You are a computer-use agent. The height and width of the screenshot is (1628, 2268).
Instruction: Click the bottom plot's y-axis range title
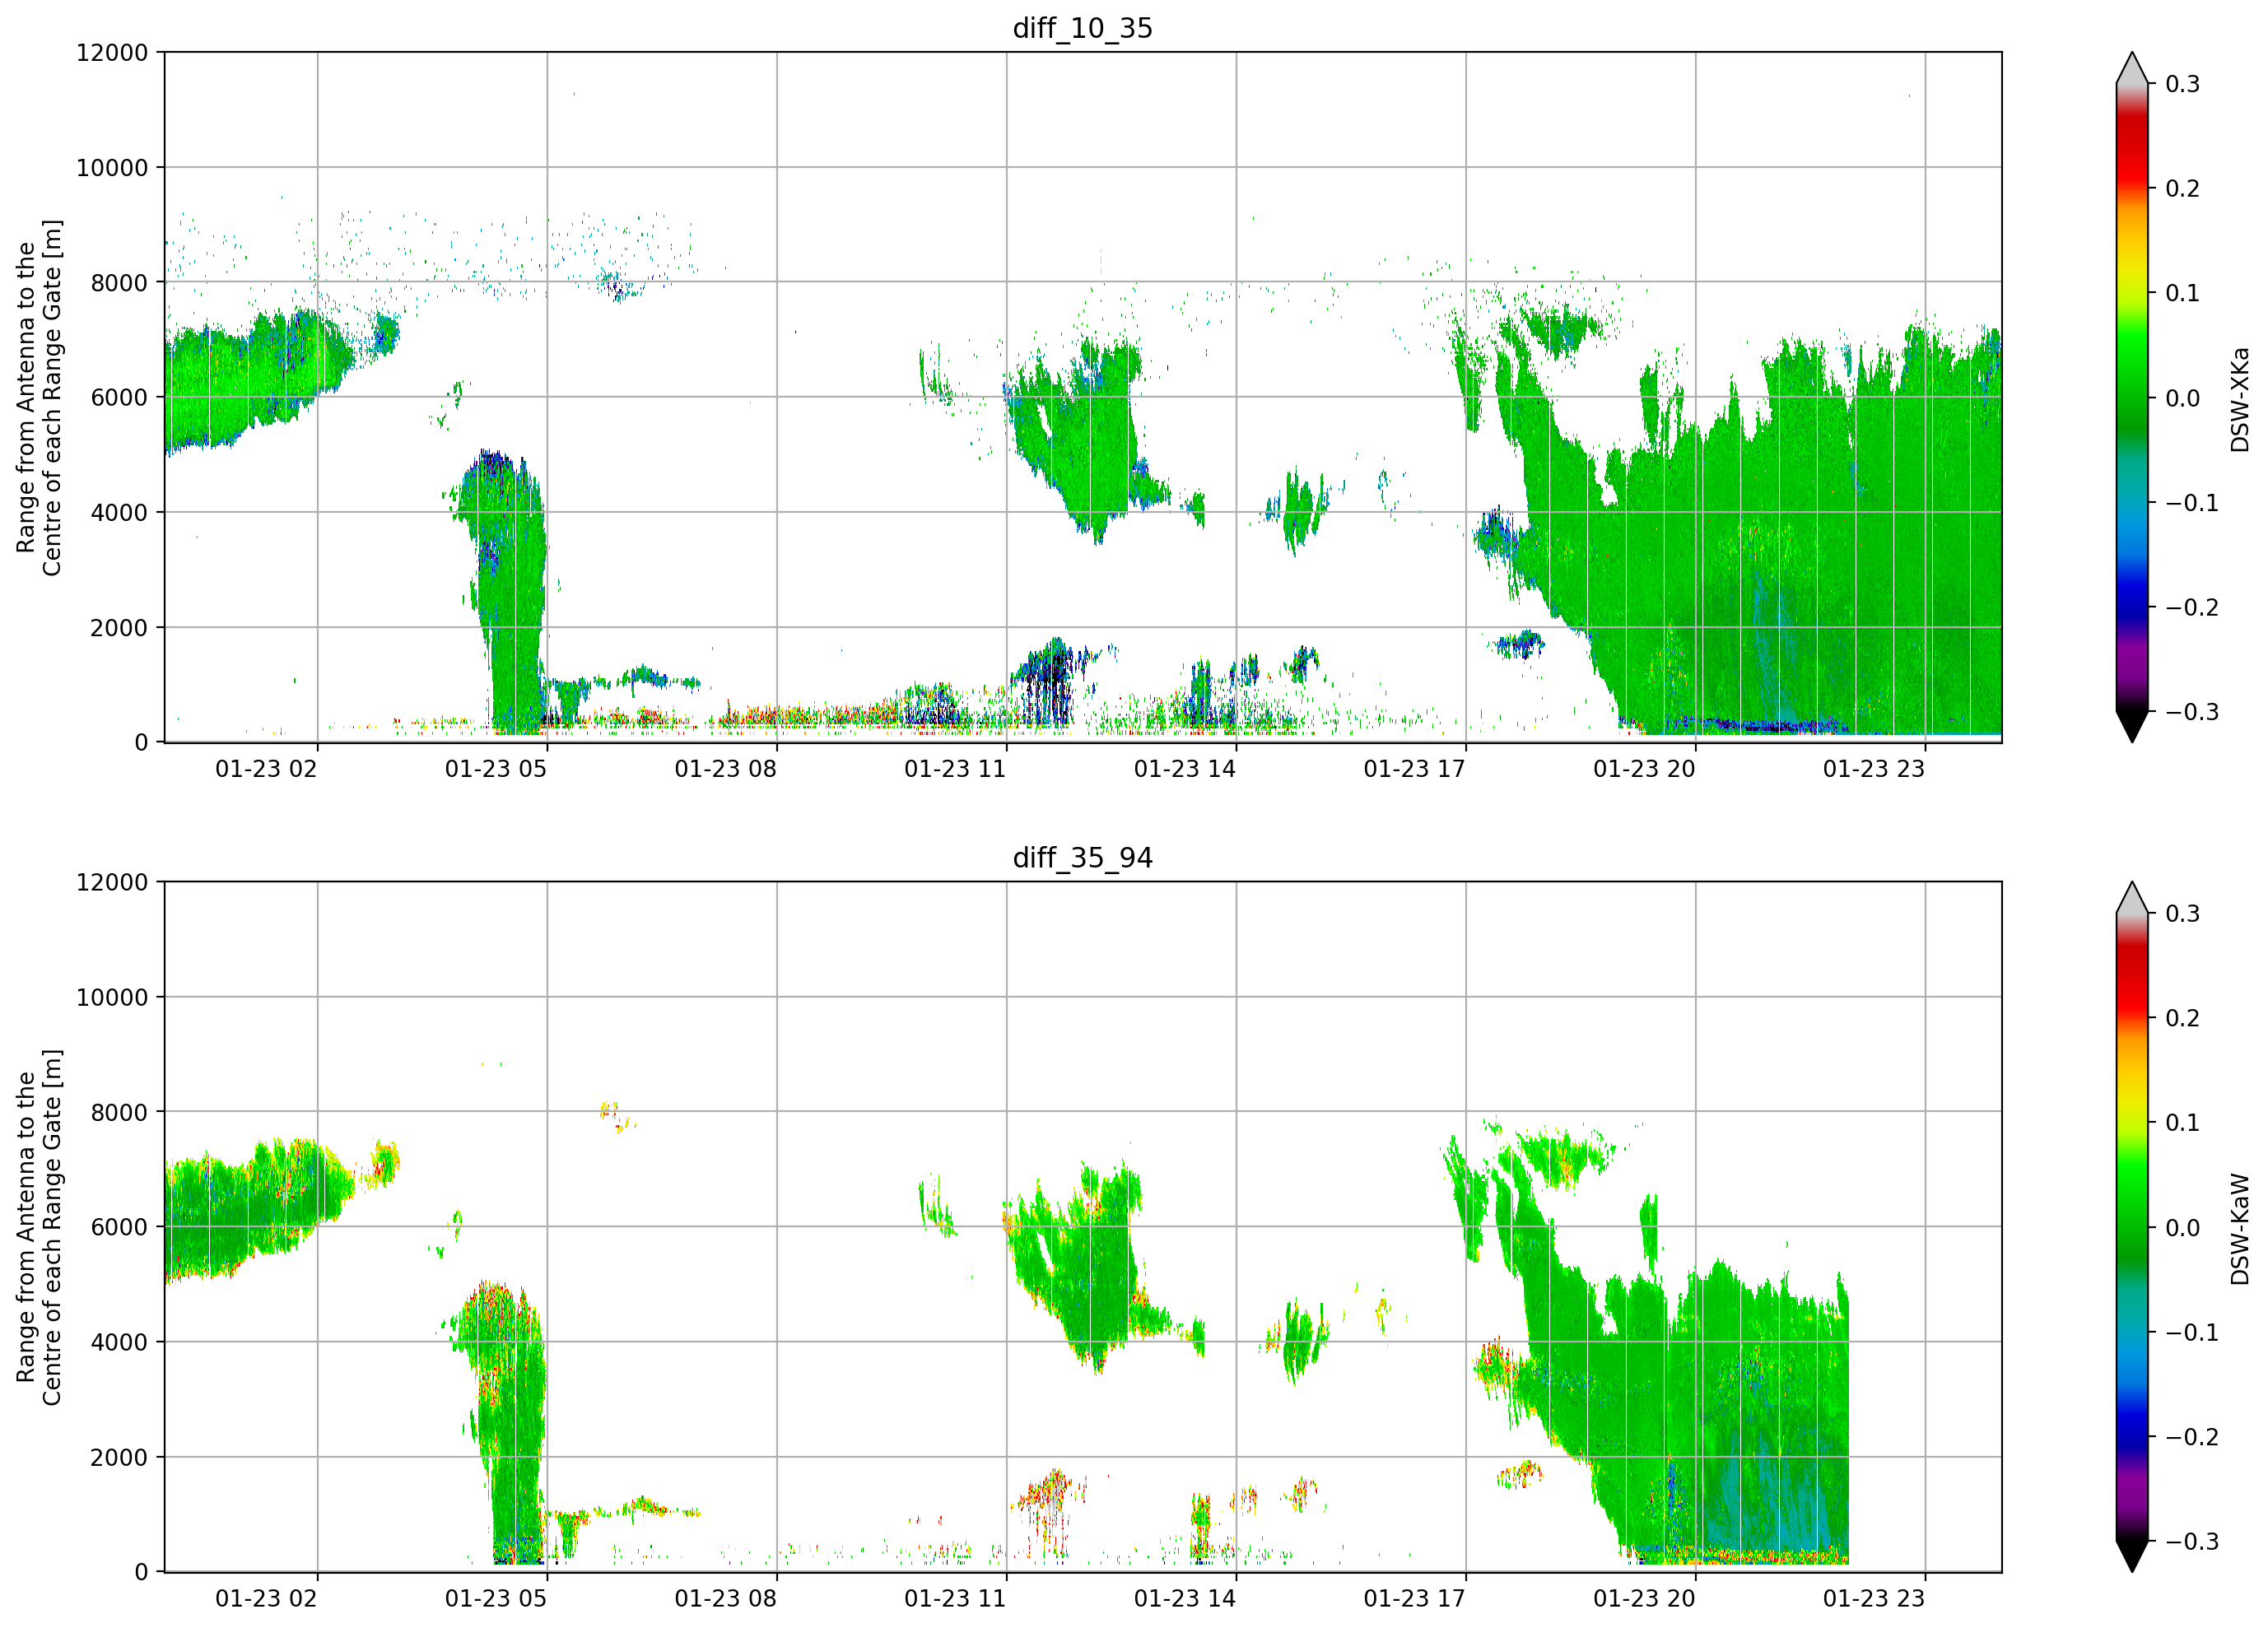(39, 1228)
